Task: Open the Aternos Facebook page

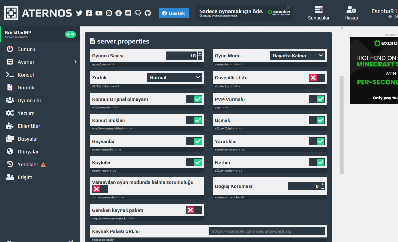Action: 89,13
